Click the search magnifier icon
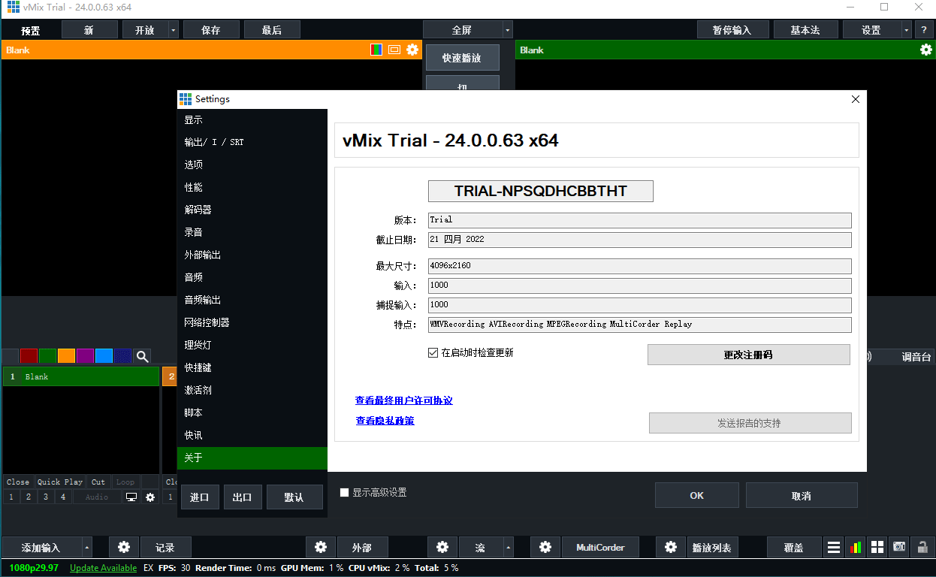936x577 pixels. [142, 356]
